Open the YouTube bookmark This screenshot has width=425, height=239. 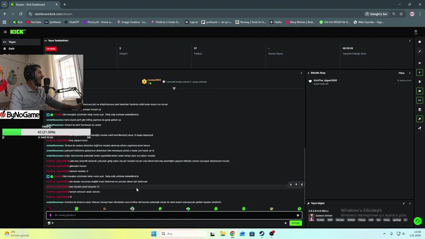point(34,22)
